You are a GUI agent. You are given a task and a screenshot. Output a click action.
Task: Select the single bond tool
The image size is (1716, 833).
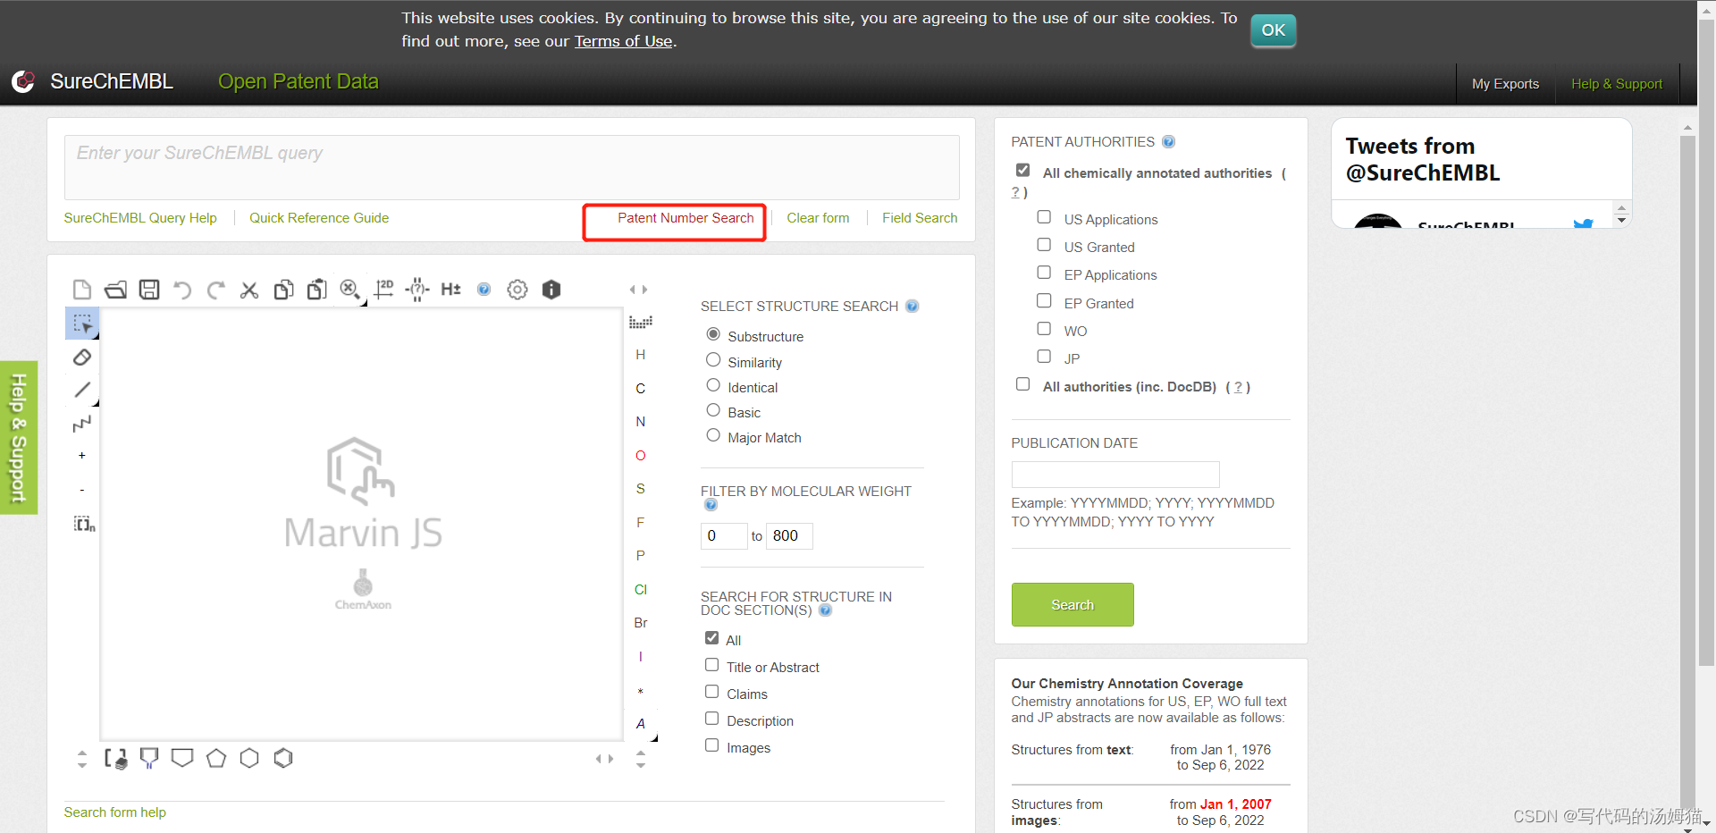click(x=82, y=390)
